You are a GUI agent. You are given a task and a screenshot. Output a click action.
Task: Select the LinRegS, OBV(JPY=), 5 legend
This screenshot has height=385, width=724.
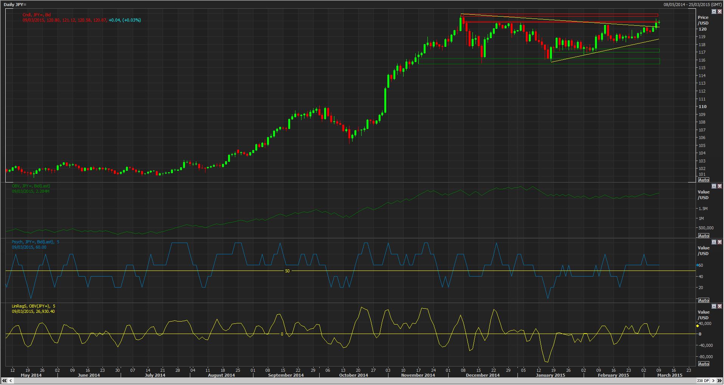coord(33,306)
